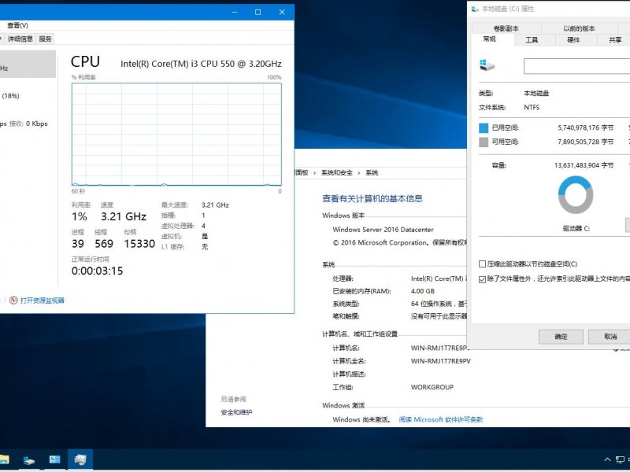Viewport: 630px width, 472px height.
Task: Click the threads count "569"
Action: click(104, 244)
